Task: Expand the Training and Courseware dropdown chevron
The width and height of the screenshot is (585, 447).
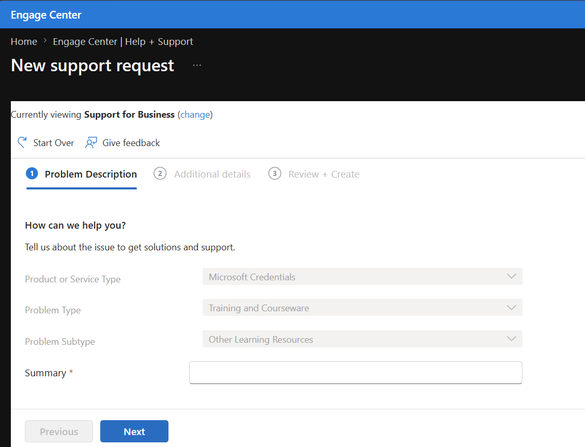Action: (512, 308)
